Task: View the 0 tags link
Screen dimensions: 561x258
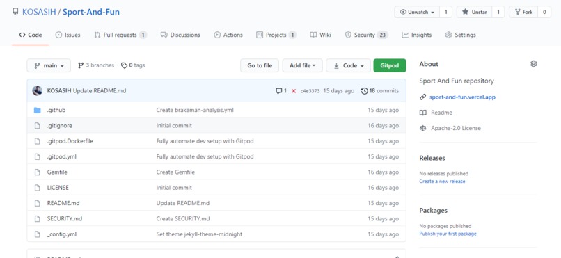Action: [x=133, y=65]
